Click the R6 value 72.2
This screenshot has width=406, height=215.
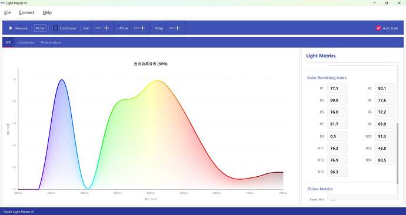point(384,112)
